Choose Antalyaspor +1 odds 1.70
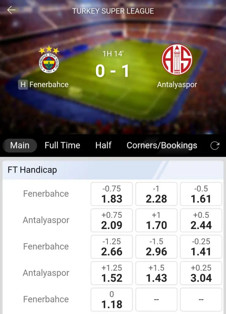 (x=156, y=220)
